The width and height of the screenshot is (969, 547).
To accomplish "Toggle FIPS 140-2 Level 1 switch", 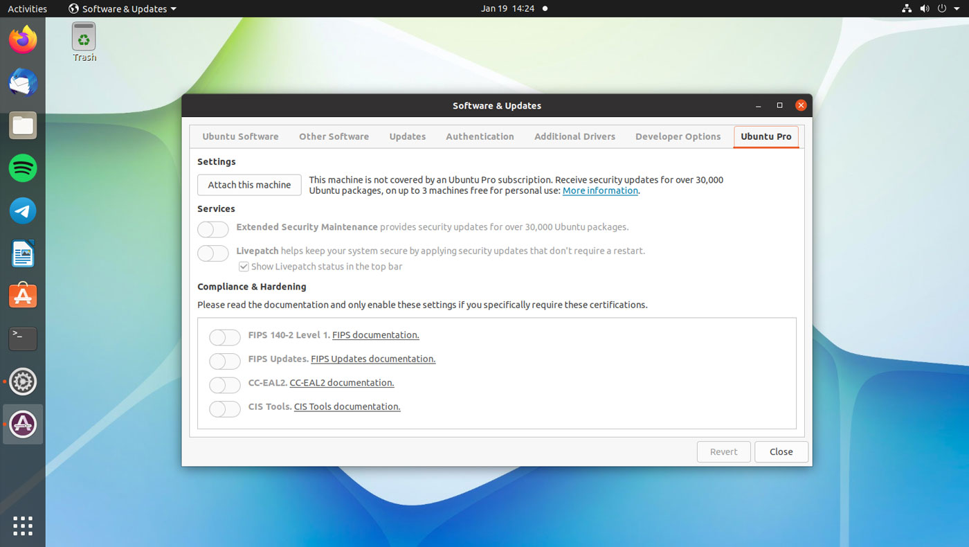I will click(225, 337).
